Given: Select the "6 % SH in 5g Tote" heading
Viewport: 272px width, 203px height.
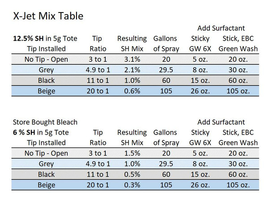Looking at the screenshot, I should 42,132.
